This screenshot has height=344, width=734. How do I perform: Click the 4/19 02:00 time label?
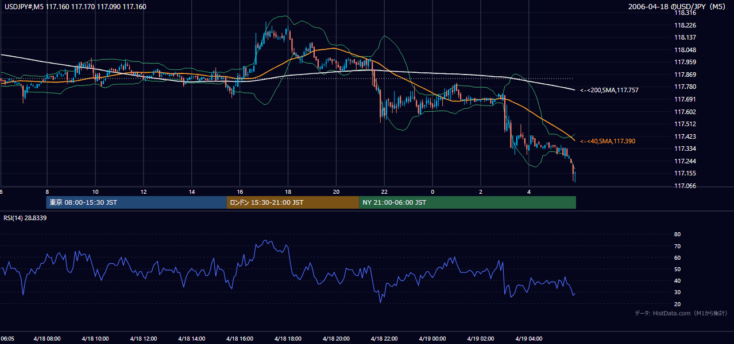480,339
